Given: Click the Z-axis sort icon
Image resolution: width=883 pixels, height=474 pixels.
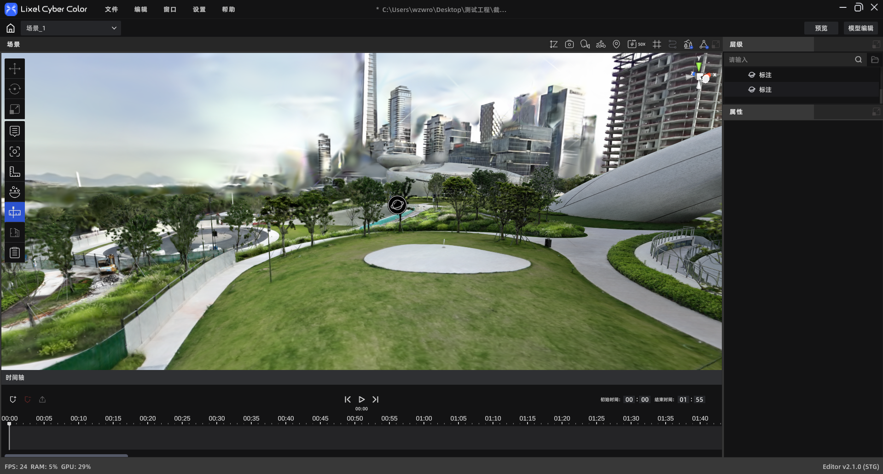Looking at the screenshot, I should point(554,44).
